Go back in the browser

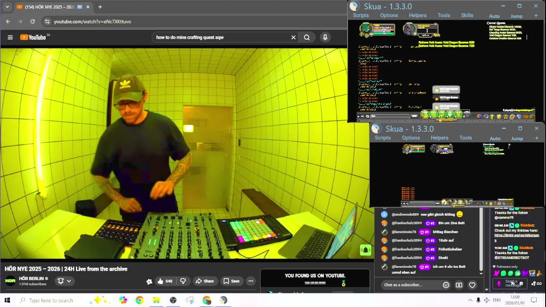pyautogui.click(x=8, y=21)
